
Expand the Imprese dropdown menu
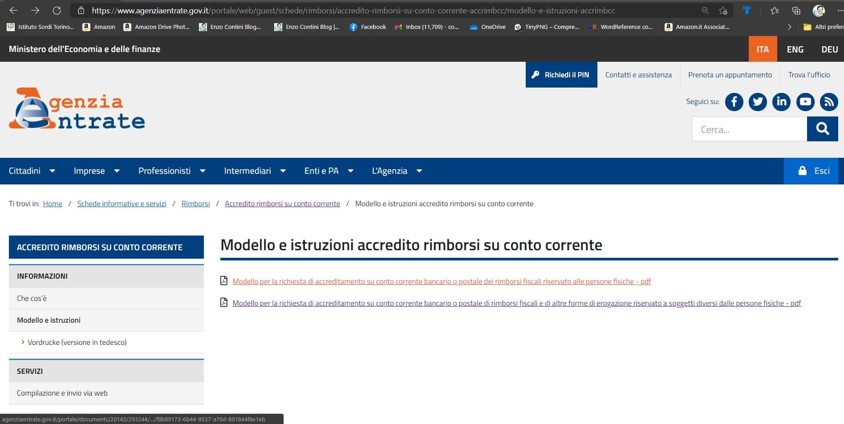tap(97, 171)
